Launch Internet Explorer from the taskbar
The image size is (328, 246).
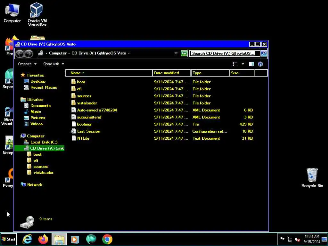pyautogui.click(x=27, y=239)
